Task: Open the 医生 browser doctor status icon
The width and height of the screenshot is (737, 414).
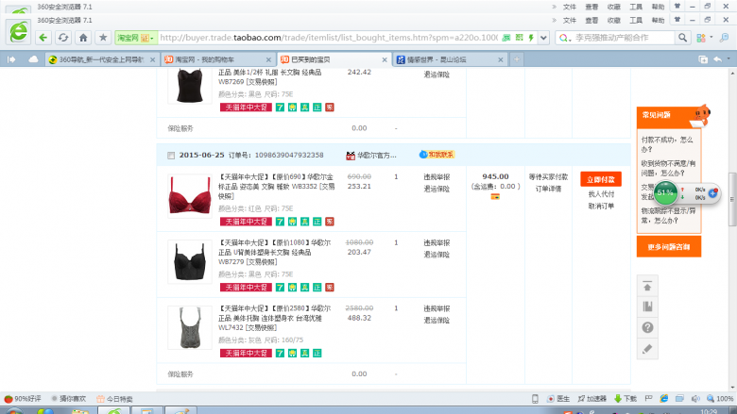Action: 557,399
